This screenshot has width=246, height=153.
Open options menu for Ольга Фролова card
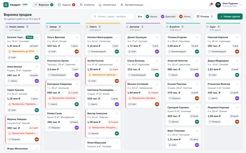click(77, 37)
